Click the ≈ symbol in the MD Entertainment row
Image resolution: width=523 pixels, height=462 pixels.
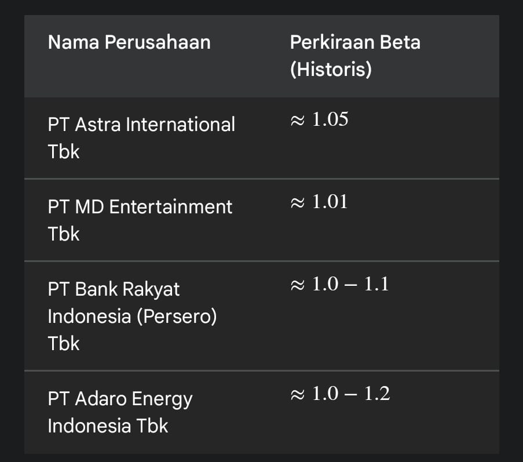(297, 203)
